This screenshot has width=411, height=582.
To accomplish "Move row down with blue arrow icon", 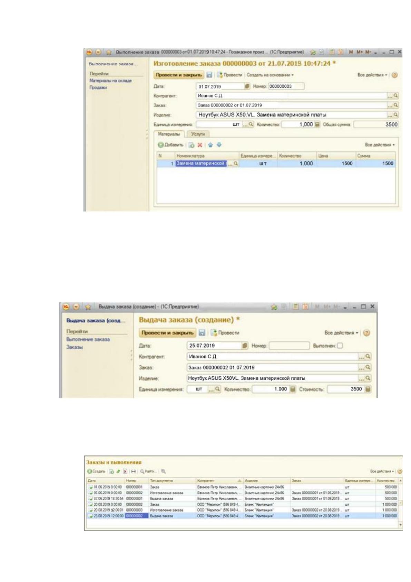I will 219,145.
